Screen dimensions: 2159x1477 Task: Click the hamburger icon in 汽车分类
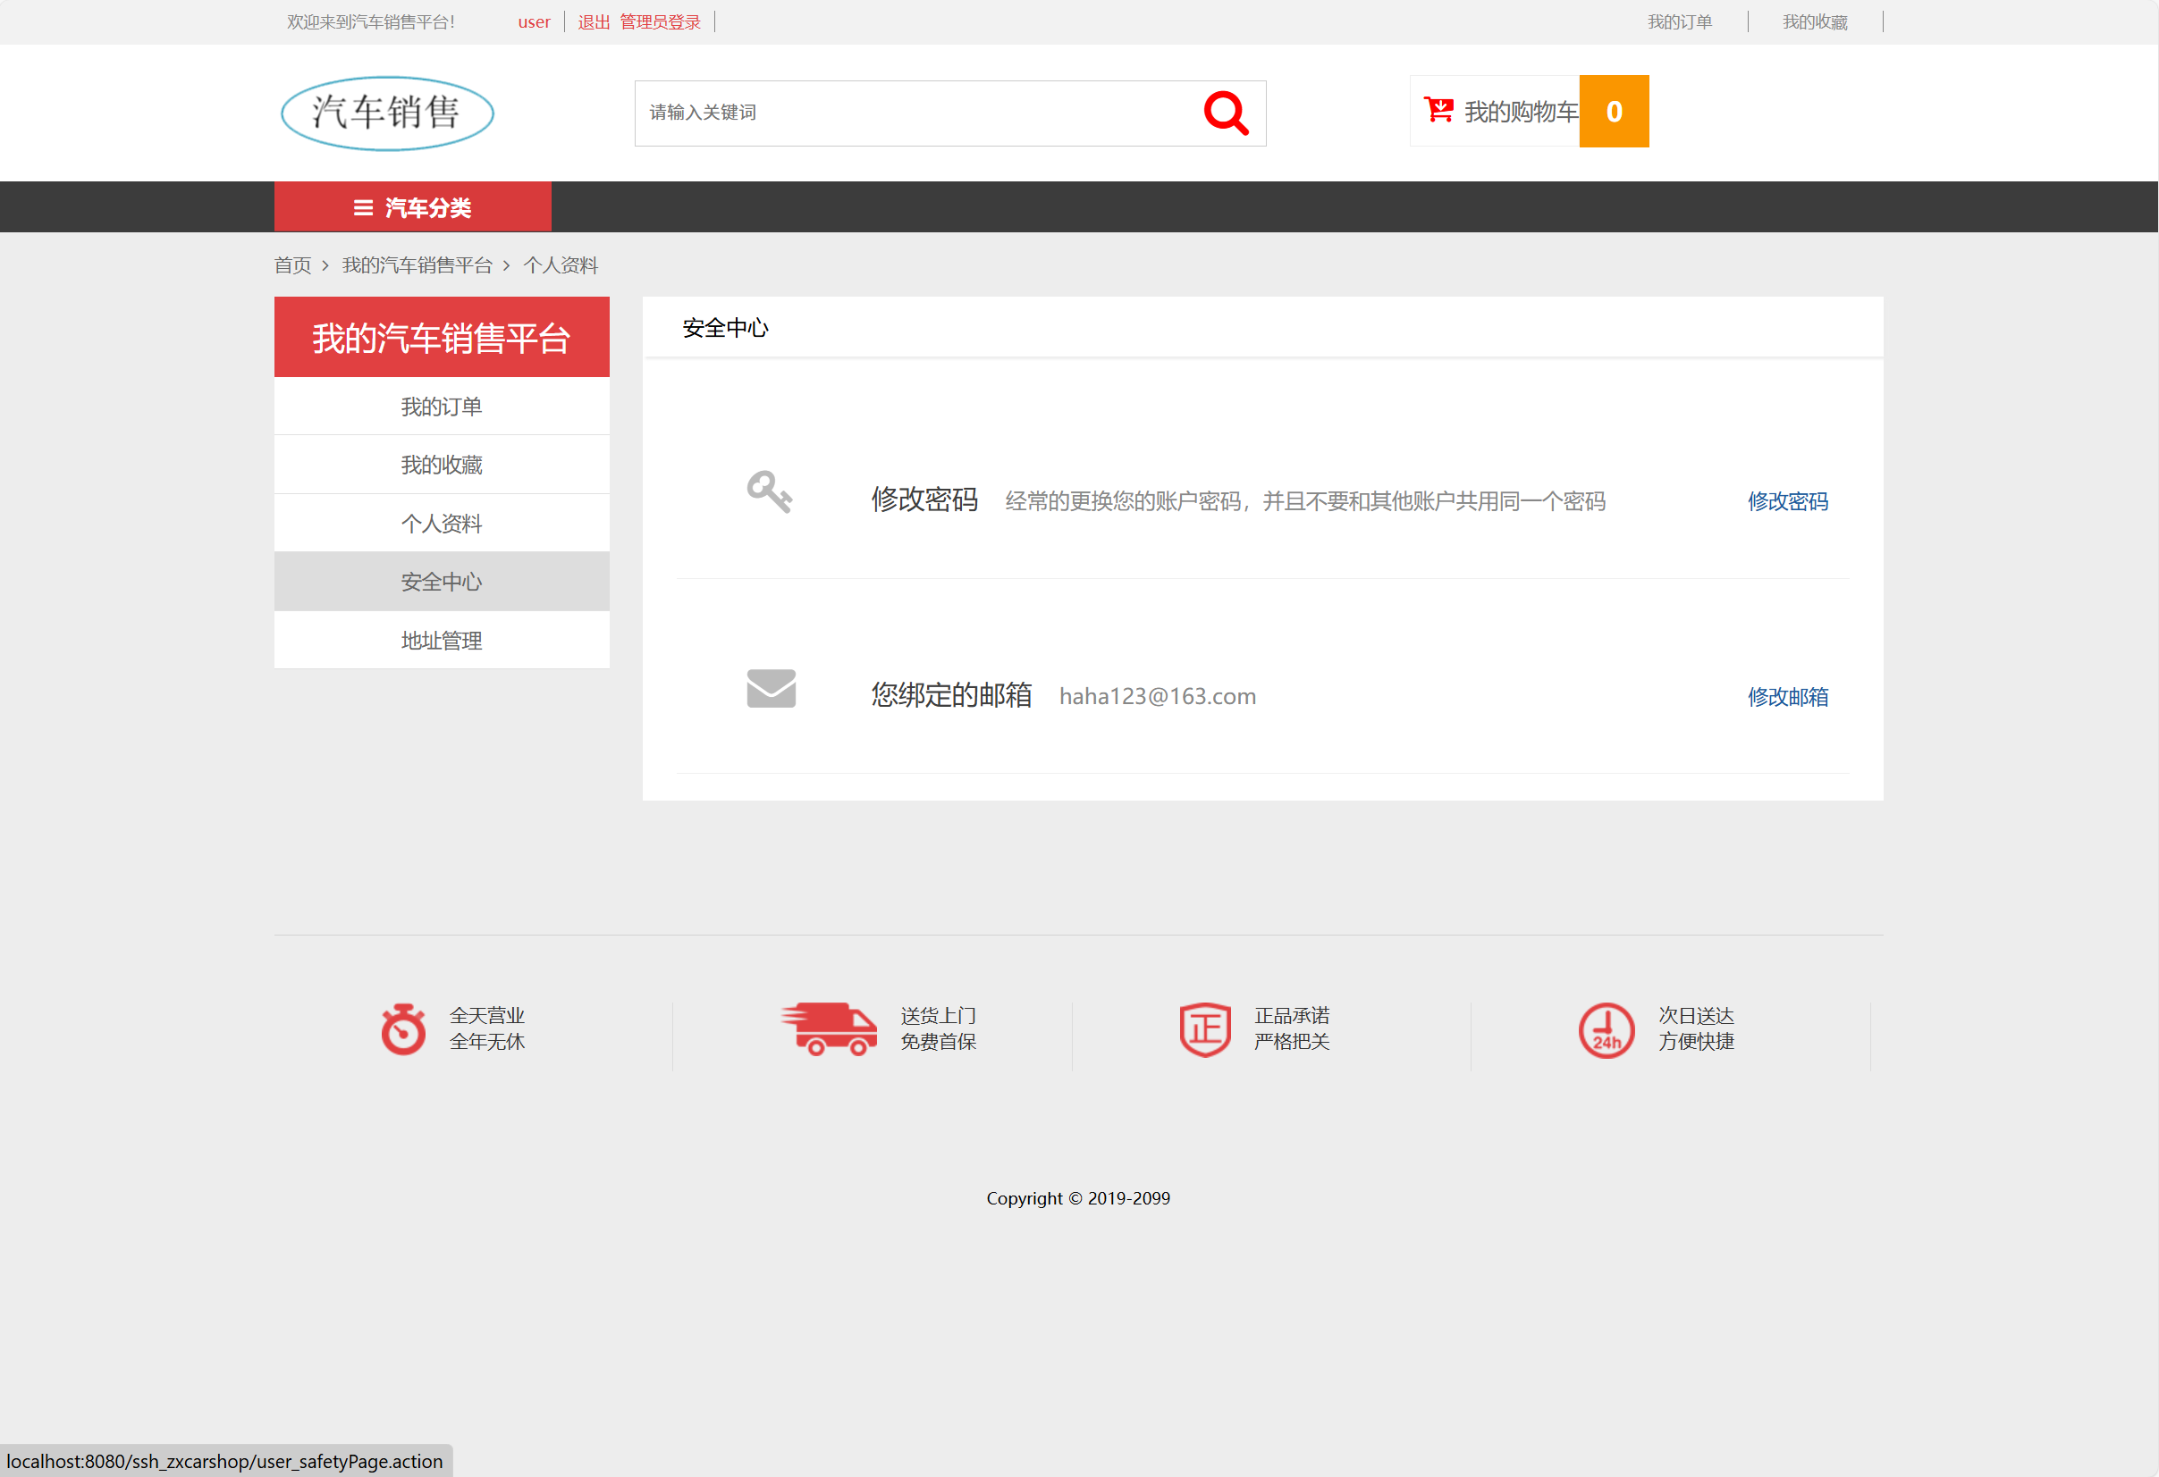coord(361,207)
